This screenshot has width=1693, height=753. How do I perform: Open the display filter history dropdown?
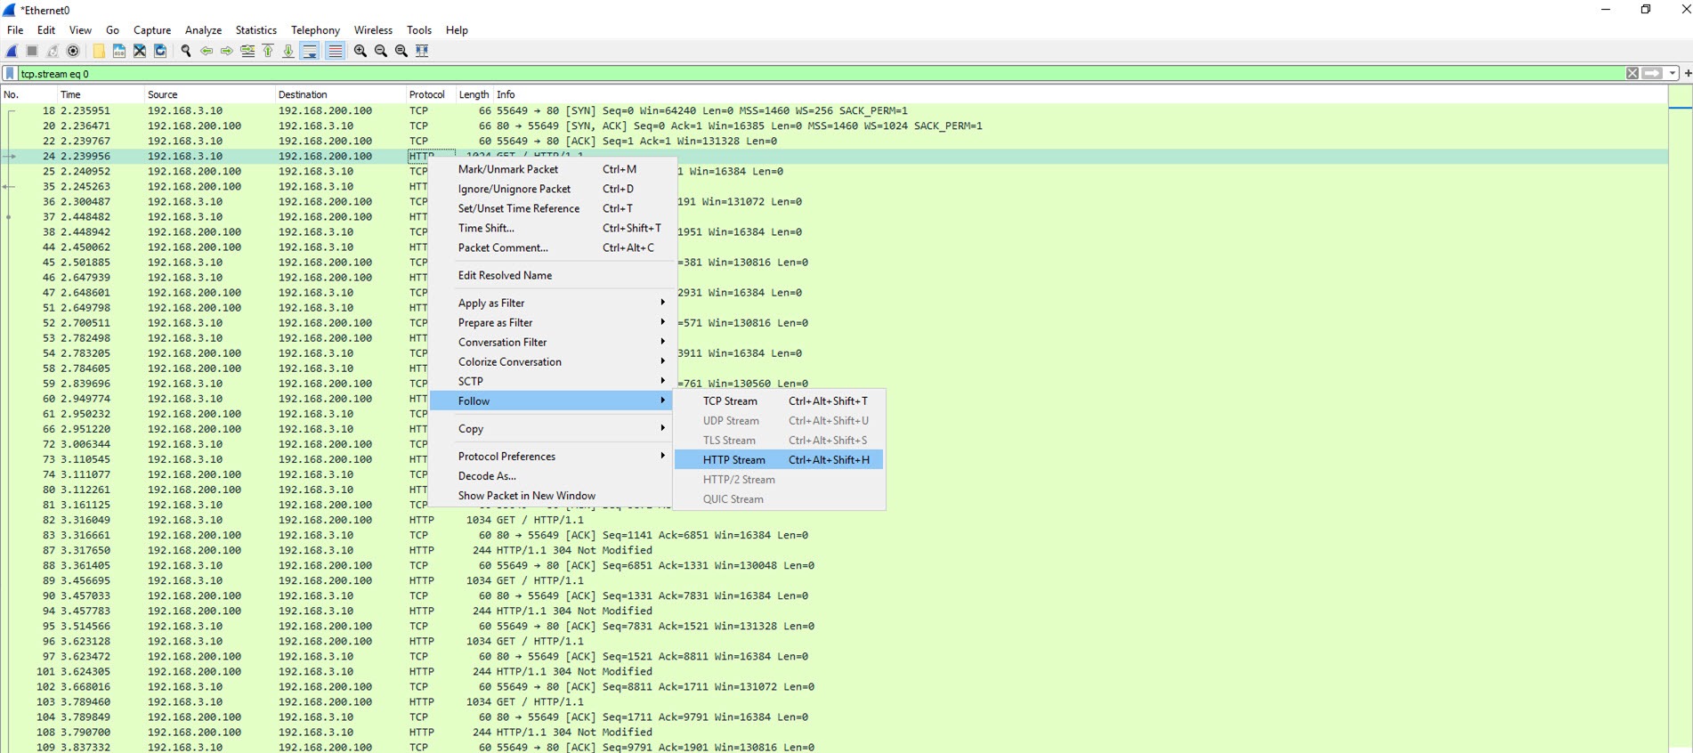(1673, 74)
